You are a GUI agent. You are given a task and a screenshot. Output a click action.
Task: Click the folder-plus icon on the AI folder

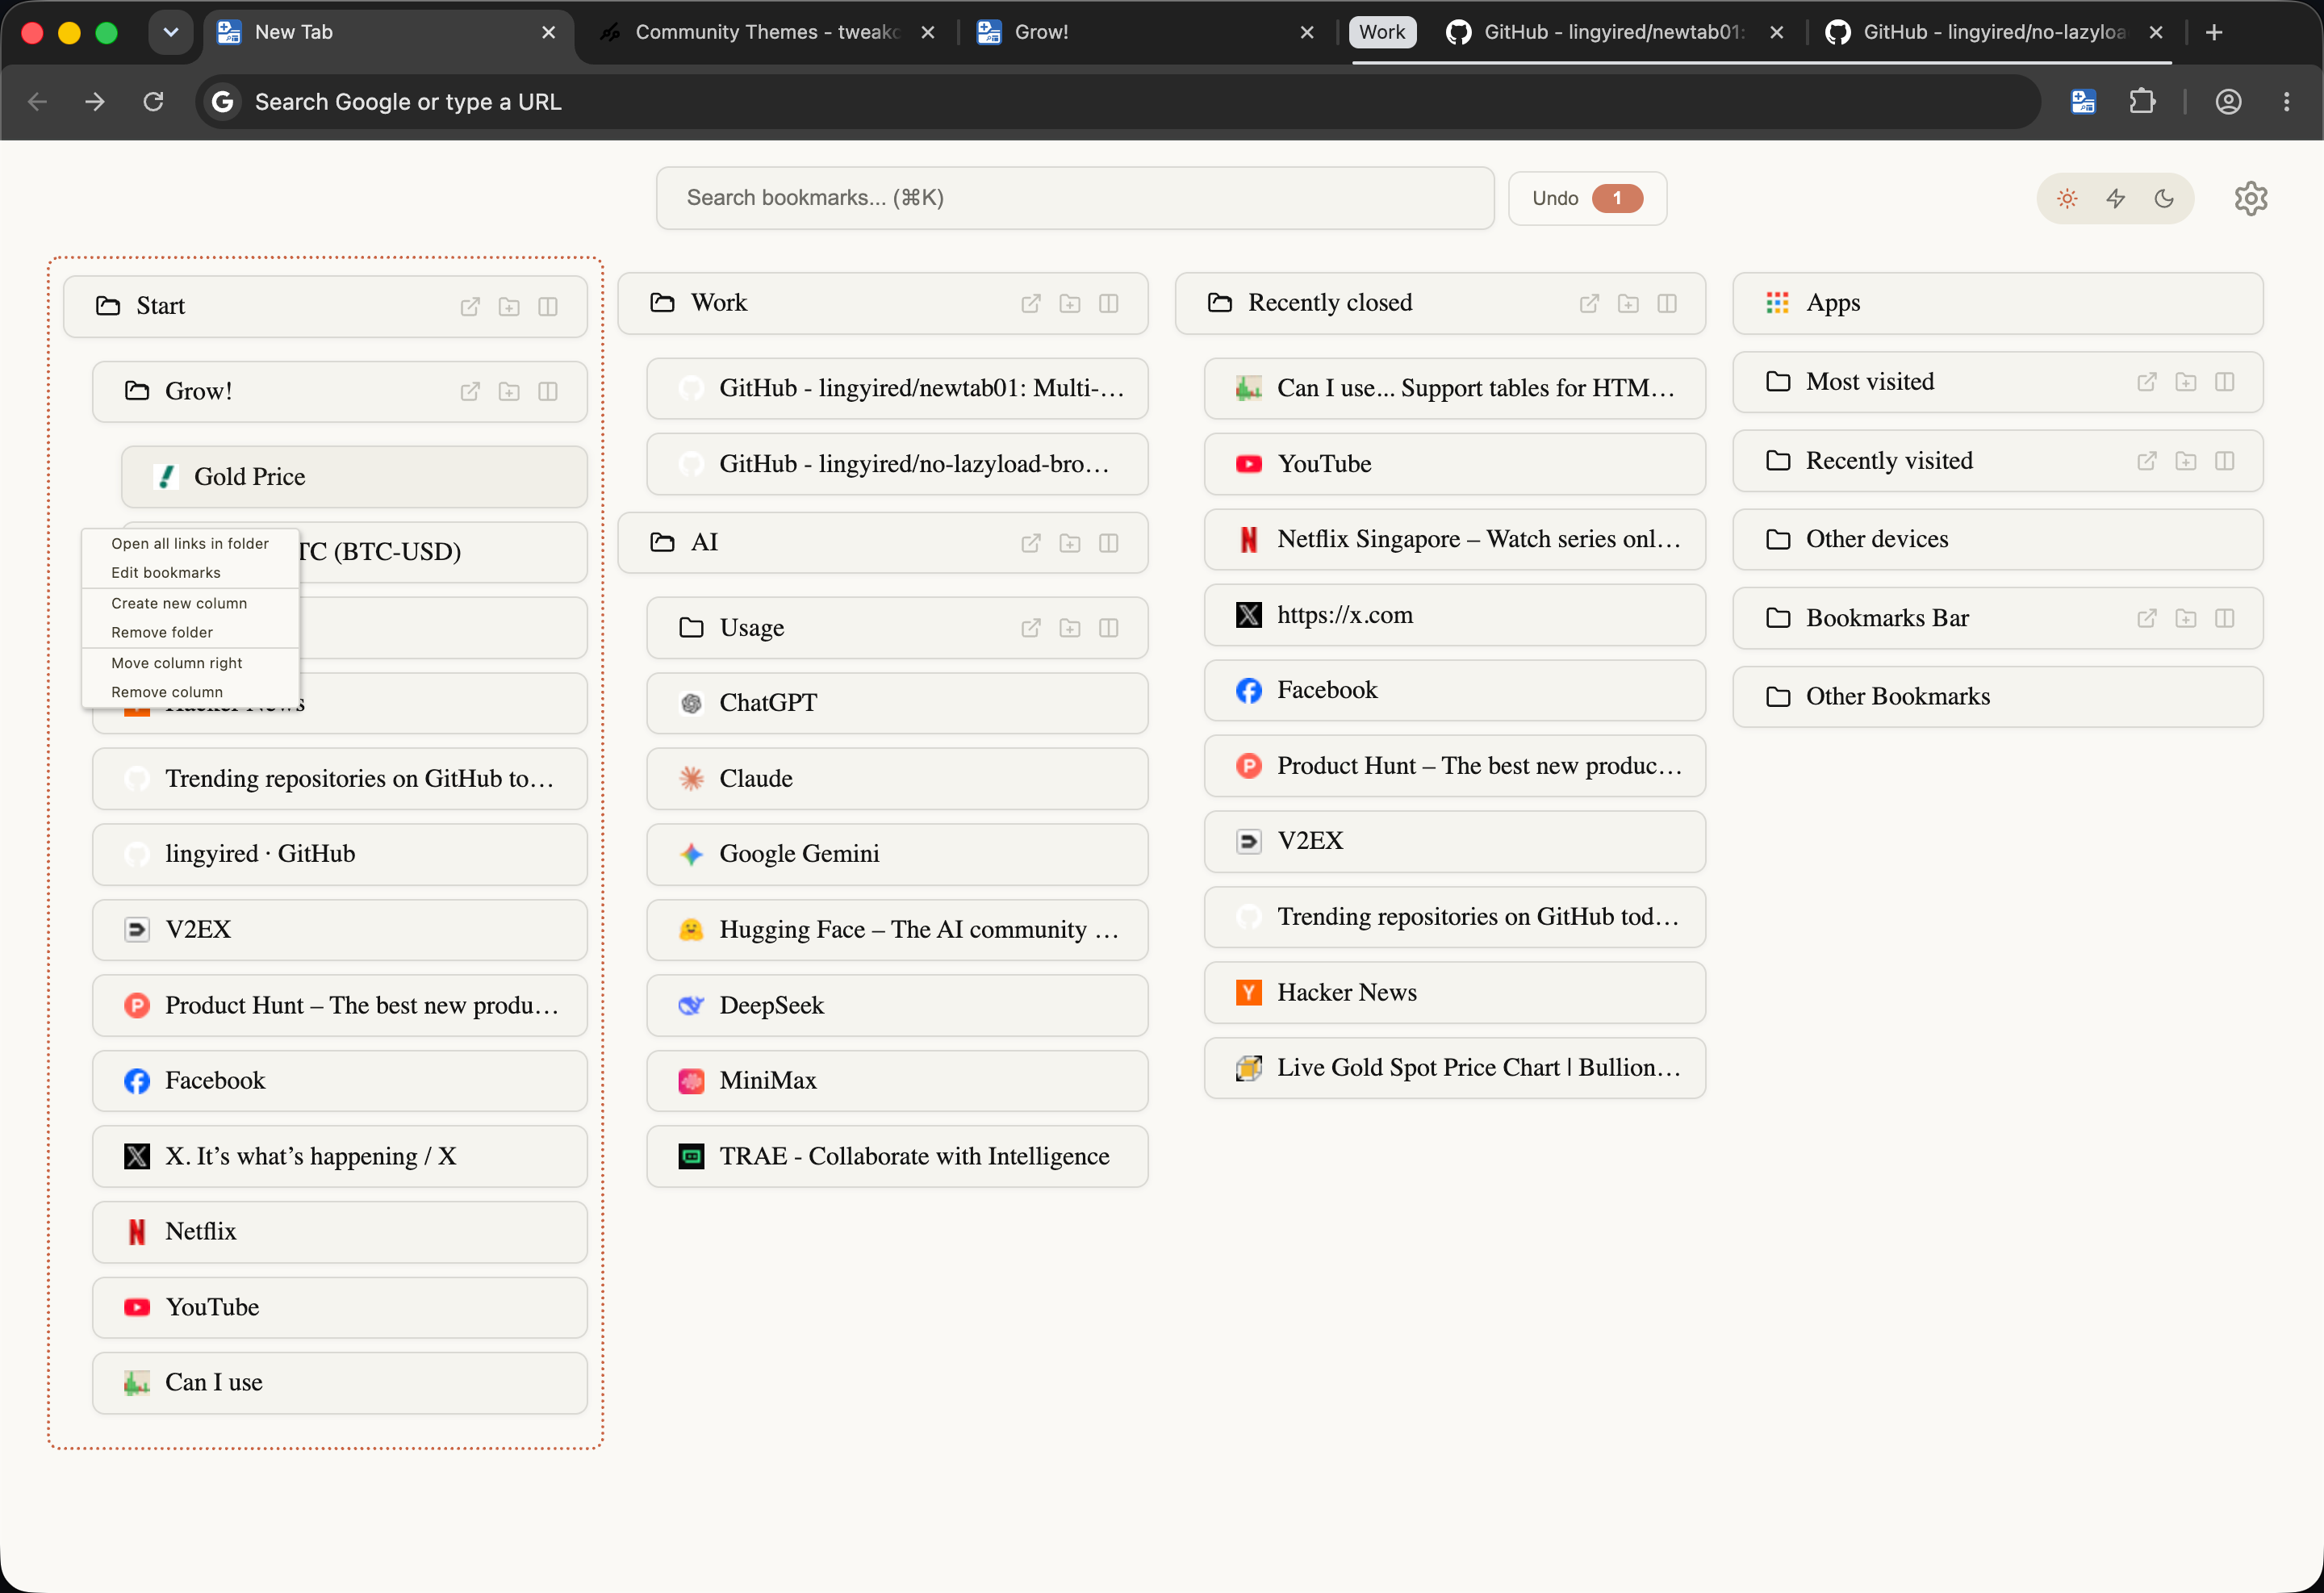click(1070, 543)
